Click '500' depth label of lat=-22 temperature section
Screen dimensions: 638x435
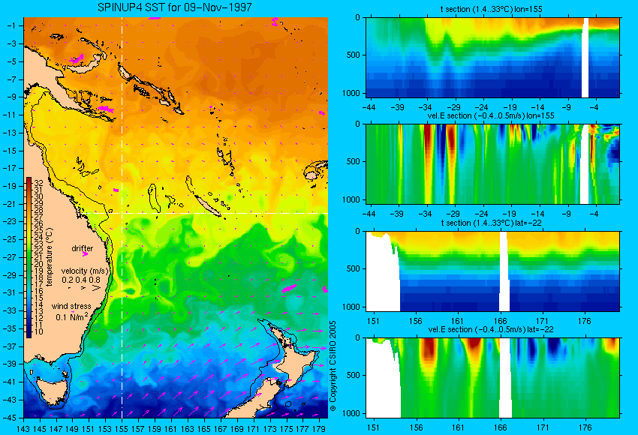click(354, 268)
